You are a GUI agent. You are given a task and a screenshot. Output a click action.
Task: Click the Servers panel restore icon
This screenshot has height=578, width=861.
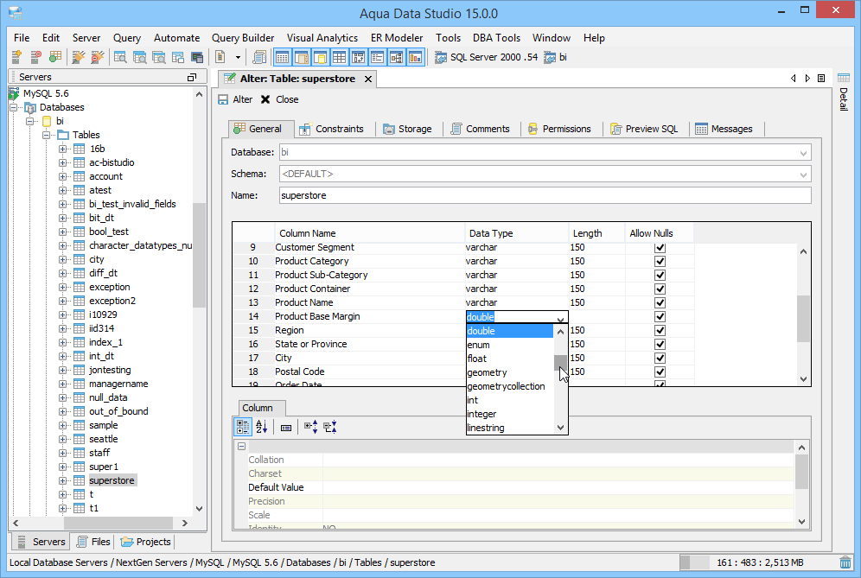[x=192, y=78]
